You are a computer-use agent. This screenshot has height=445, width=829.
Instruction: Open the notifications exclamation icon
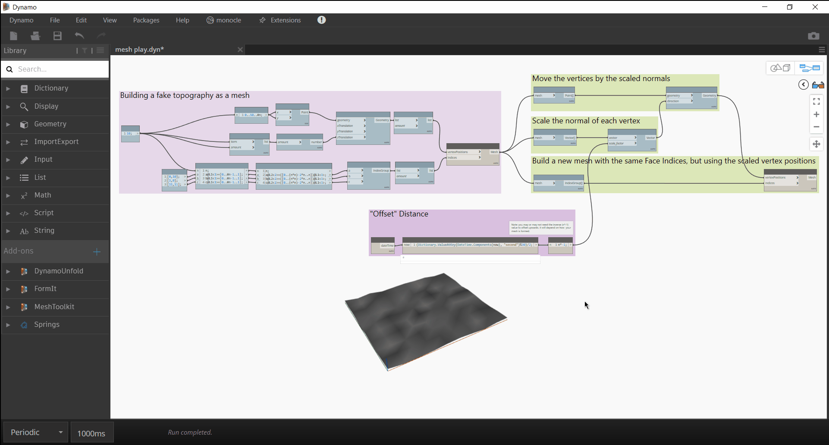pyautogui.click(x=322, y=20)
